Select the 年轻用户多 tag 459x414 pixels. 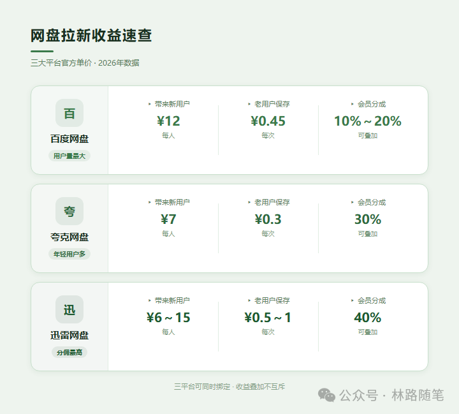[69, 254]
